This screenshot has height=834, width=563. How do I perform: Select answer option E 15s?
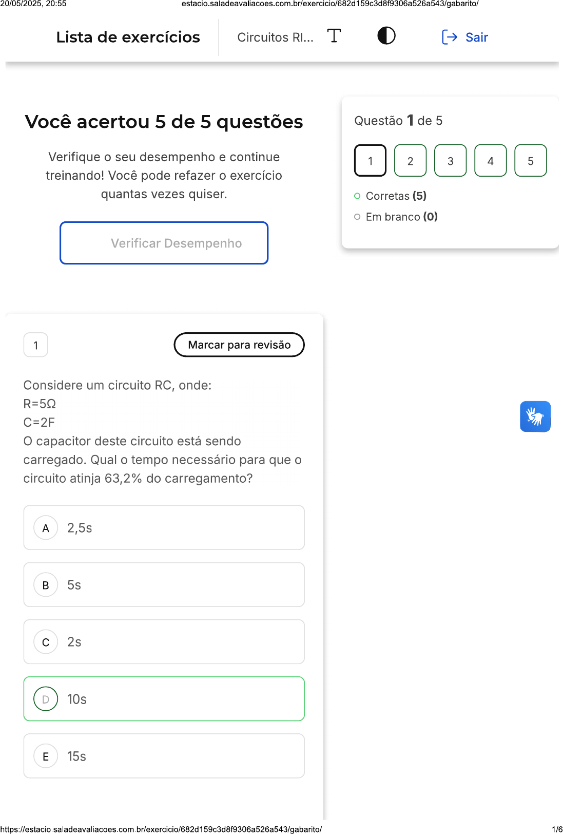pyautogui.click(x=164, y=755)
